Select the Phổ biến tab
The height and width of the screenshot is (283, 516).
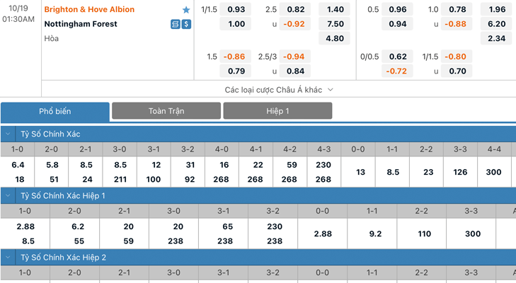55,112
